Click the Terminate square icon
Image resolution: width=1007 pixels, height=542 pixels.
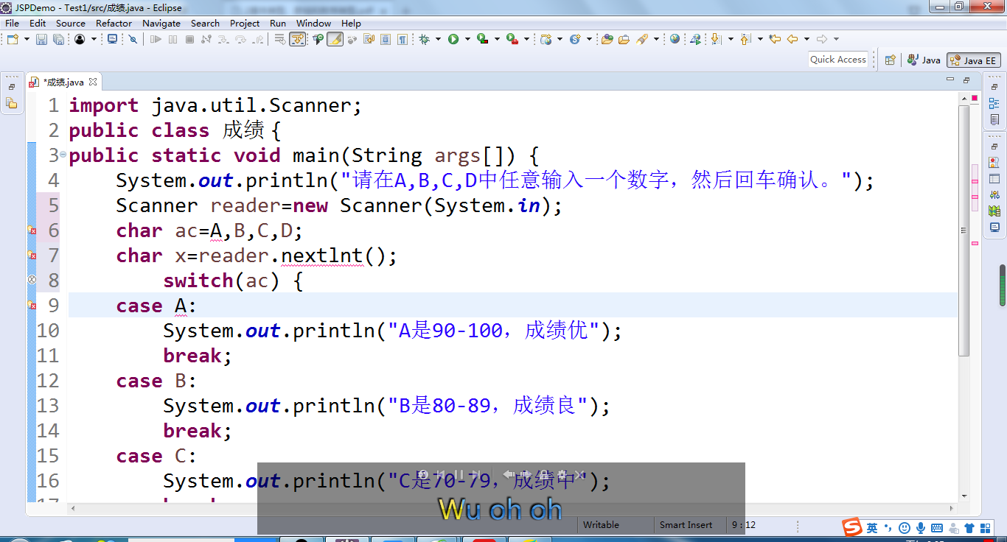pyautogui.click(x=189, y=39)
